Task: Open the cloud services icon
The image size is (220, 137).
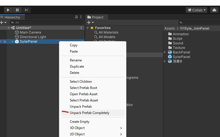Action: (x=214, y=10)
